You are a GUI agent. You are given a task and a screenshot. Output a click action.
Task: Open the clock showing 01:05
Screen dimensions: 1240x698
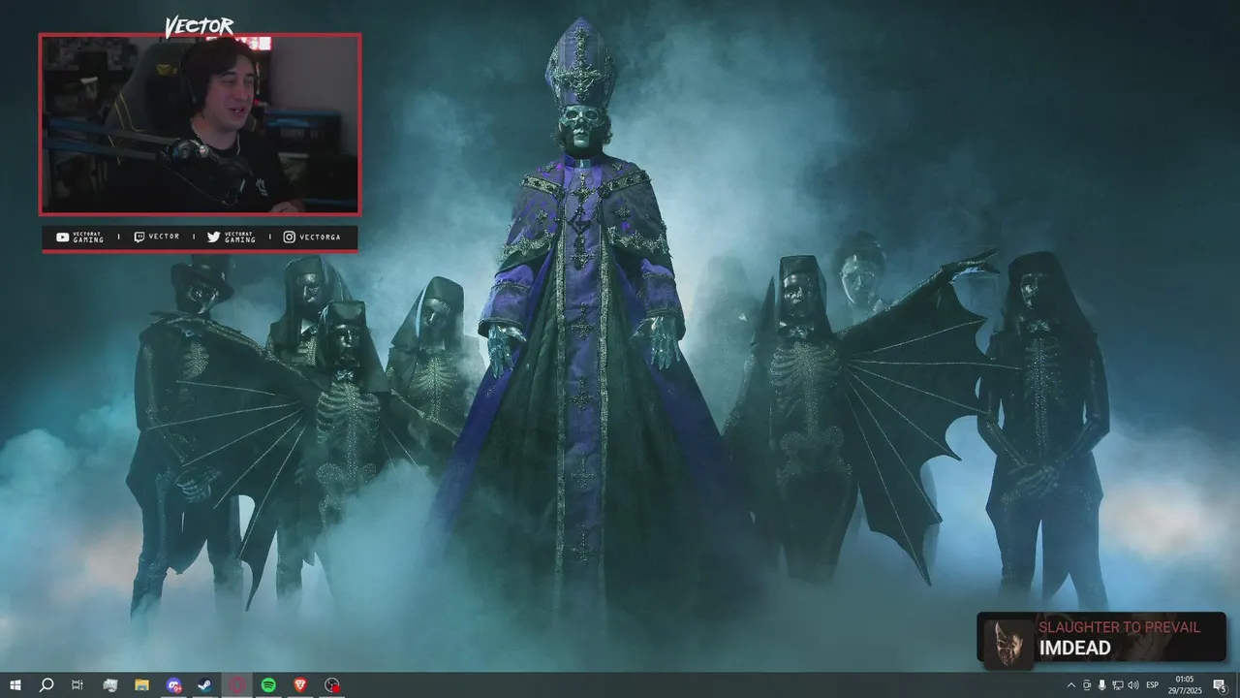[x=1184, y=685]
